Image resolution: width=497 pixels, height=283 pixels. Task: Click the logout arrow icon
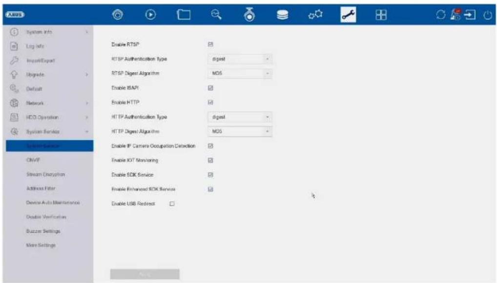[470, 15]
